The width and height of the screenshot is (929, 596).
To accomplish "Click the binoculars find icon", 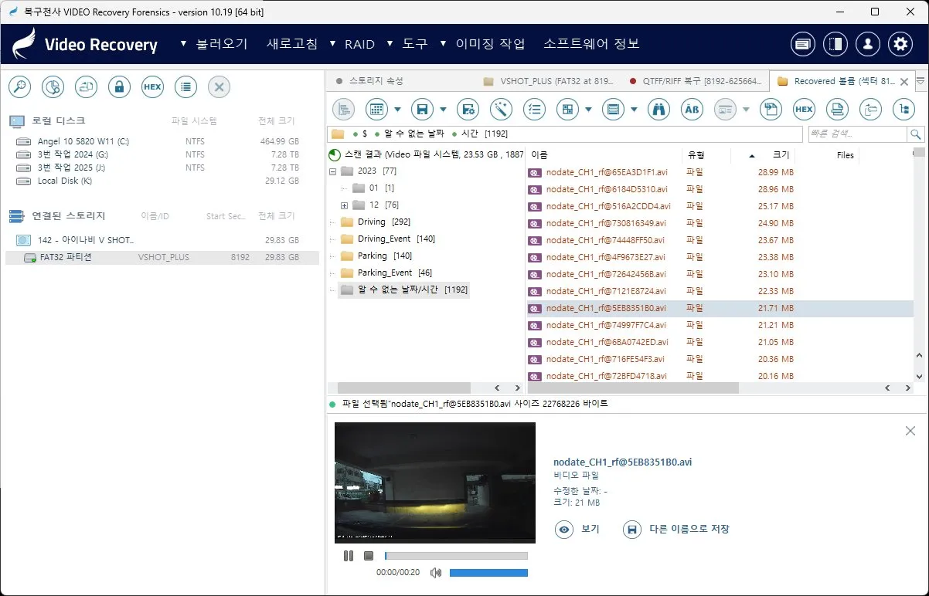I will tap(658, 110).
